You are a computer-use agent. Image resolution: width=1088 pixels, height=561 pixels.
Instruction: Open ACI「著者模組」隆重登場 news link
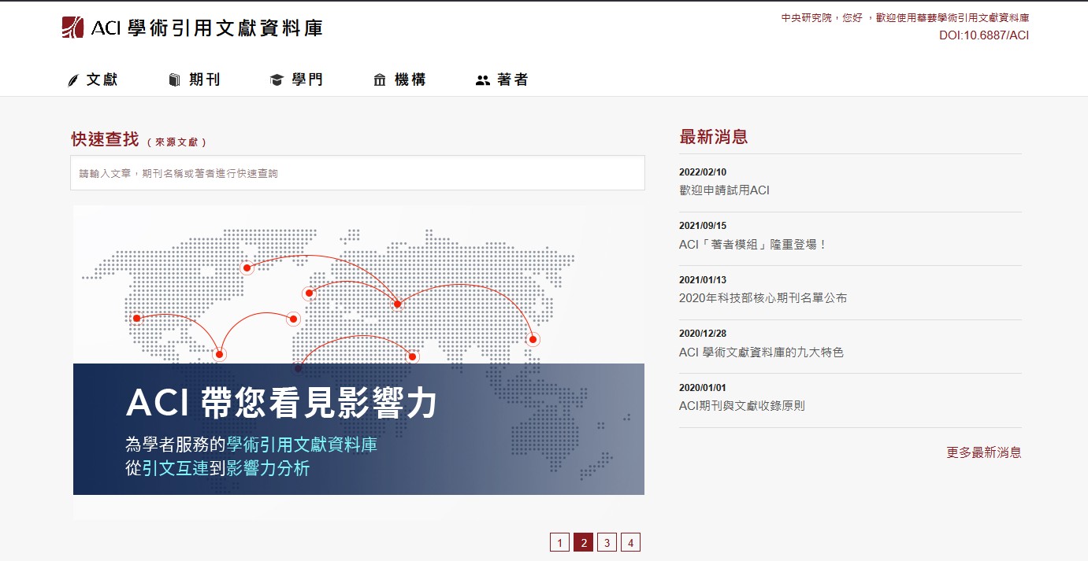753,245
